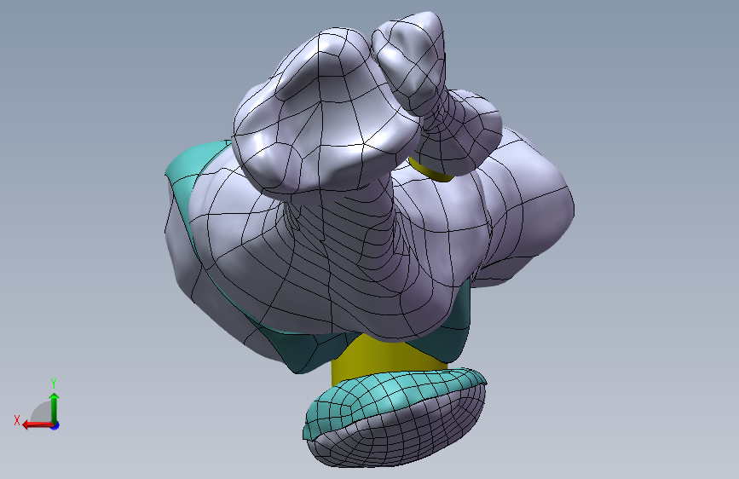The height and width of the screenshot is (479, 739).
Task: Click the red X axis arrow on triad
Action: click(37, 425)
